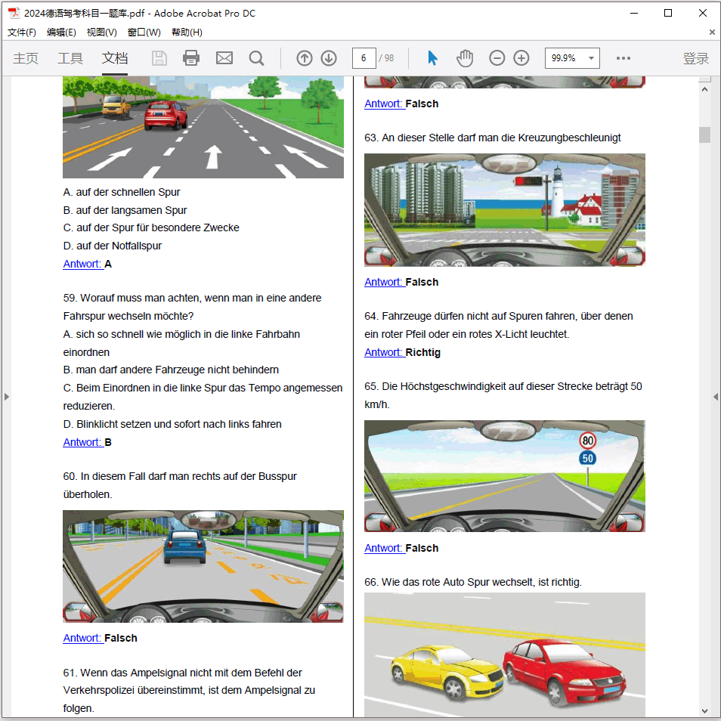Click the Save file floppy icon
This screenshot has height=721, width=721.
coord(159,58)
